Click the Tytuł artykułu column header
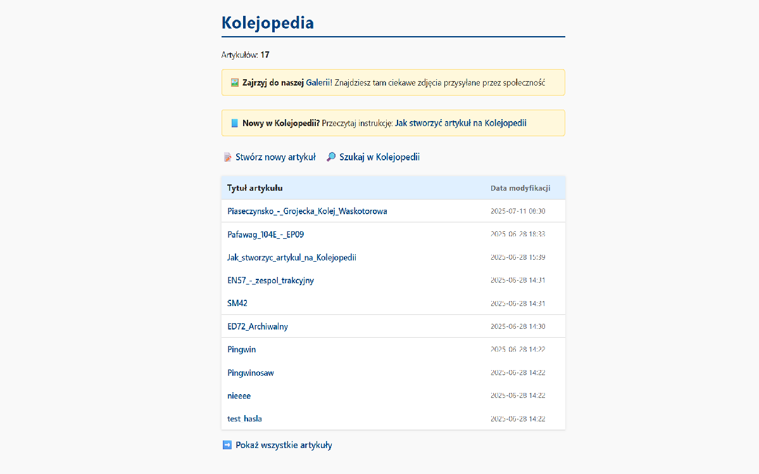The width and height of the screenshot is (759, 474). (255, 188)
